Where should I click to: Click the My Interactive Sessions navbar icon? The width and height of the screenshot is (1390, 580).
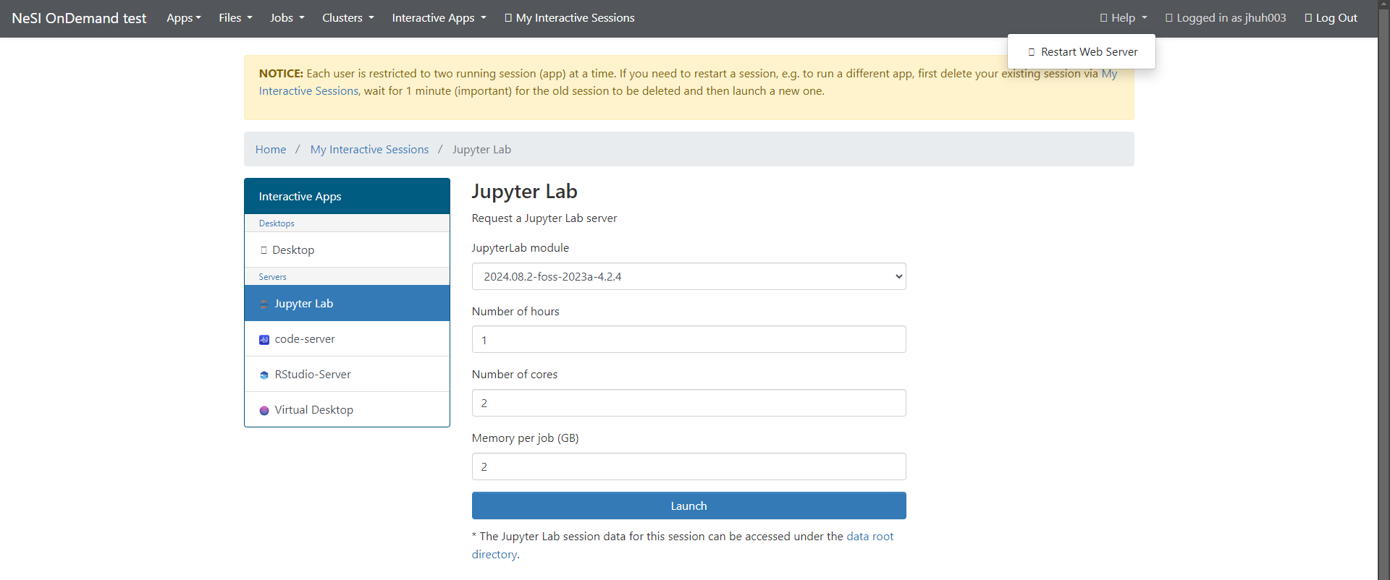(508, 18)
